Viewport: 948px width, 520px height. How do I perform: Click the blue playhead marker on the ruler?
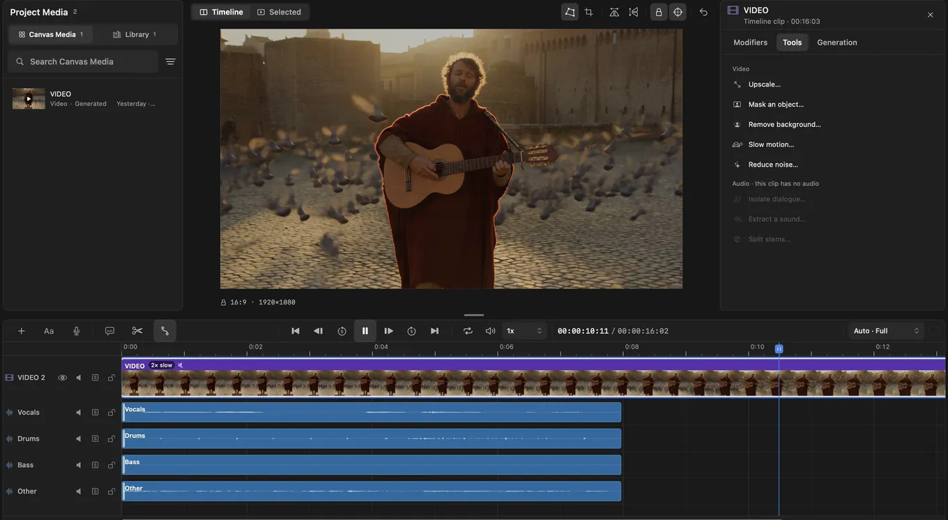[x=779, y=349]
